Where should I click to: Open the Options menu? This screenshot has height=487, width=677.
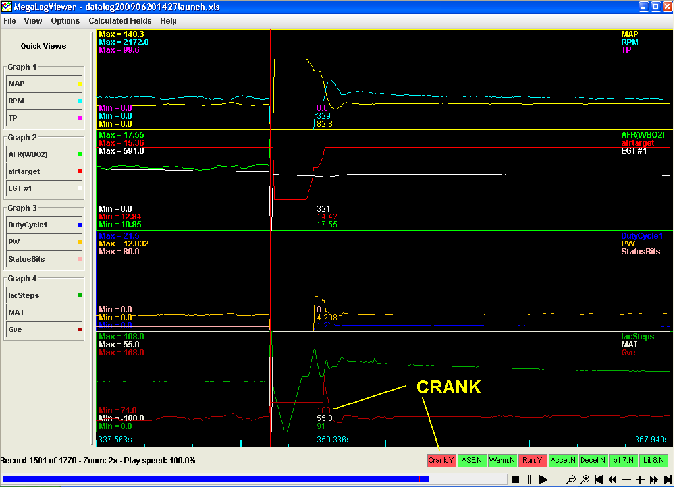65,20
